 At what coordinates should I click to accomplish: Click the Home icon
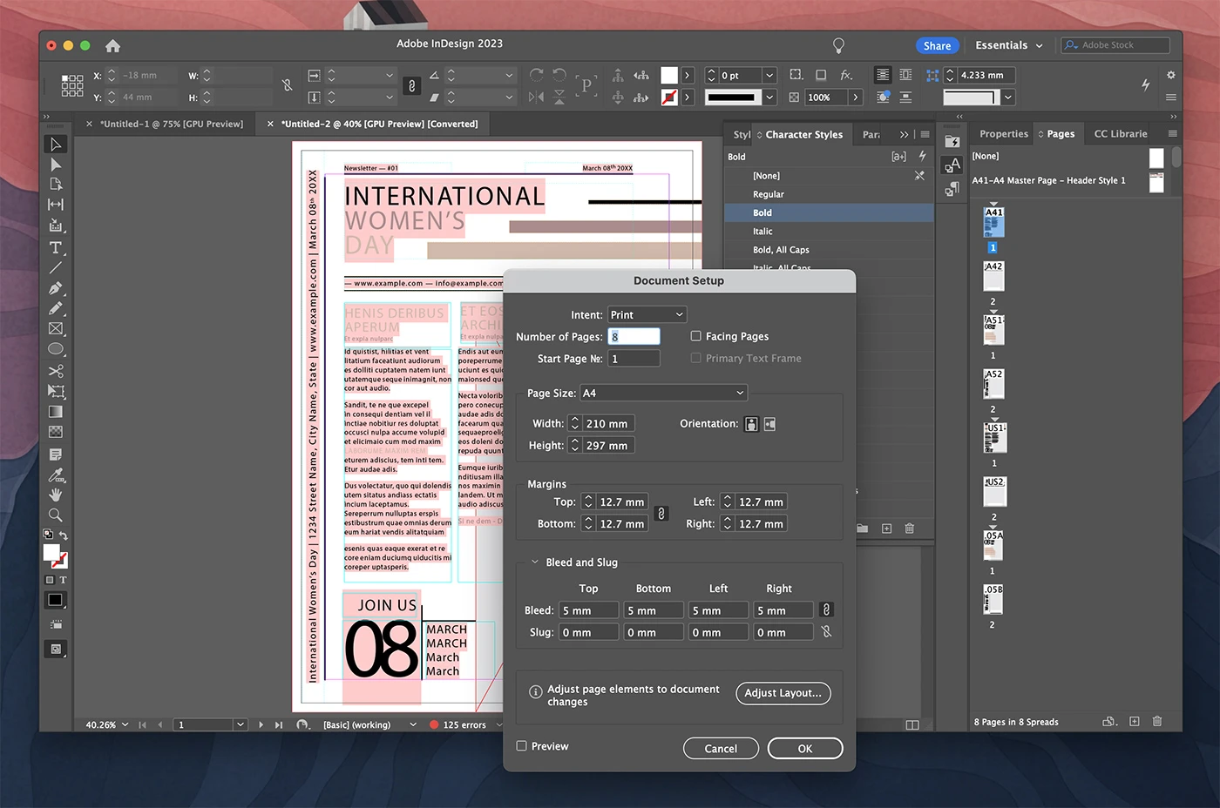click(112, 46)
